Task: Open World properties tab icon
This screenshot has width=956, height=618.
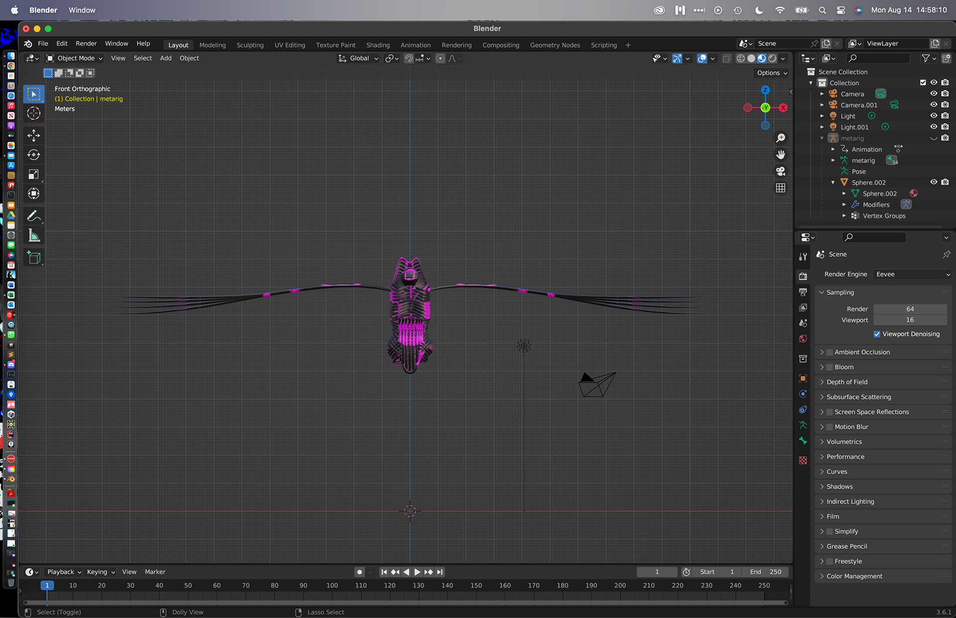Action: (803, 339)
